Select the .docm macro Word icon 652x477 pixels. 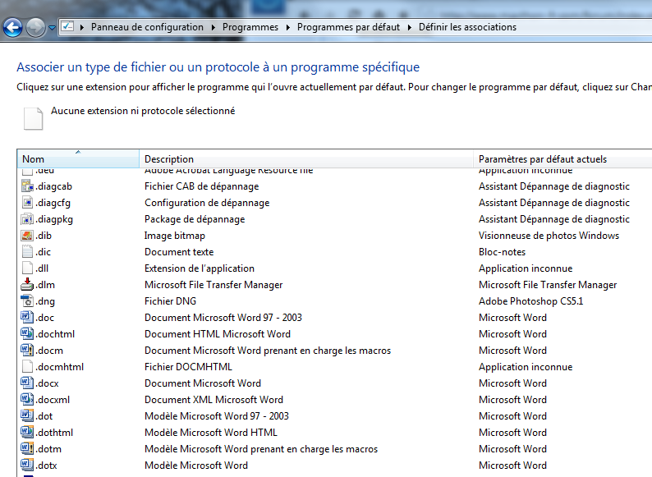tap(27, 351)
